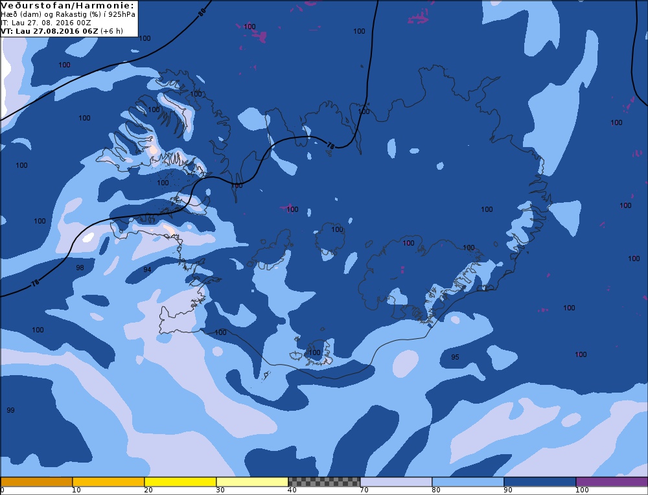Click the legend scale number '20'
The image size is (648, 495).
tap(148, 490)
